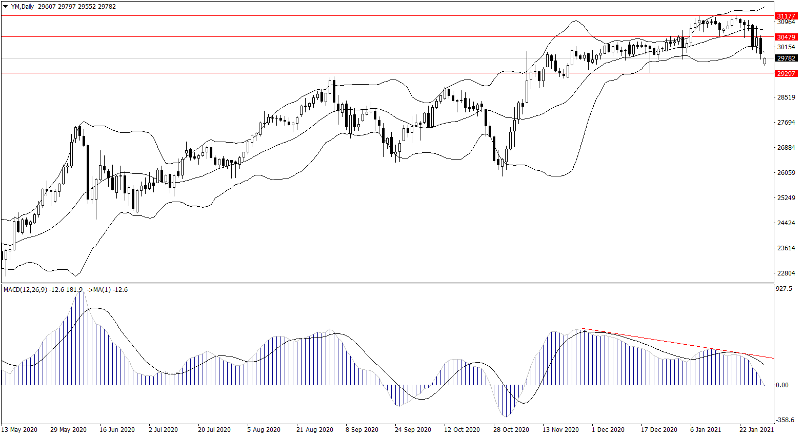This screenshot has height=436, width=803.
Task: Select the red 31177 price label
Action: click(x=786, y=16)
